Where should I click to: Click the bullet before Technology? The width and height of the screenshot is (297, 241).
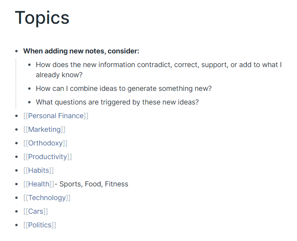[x=17, y=198]
